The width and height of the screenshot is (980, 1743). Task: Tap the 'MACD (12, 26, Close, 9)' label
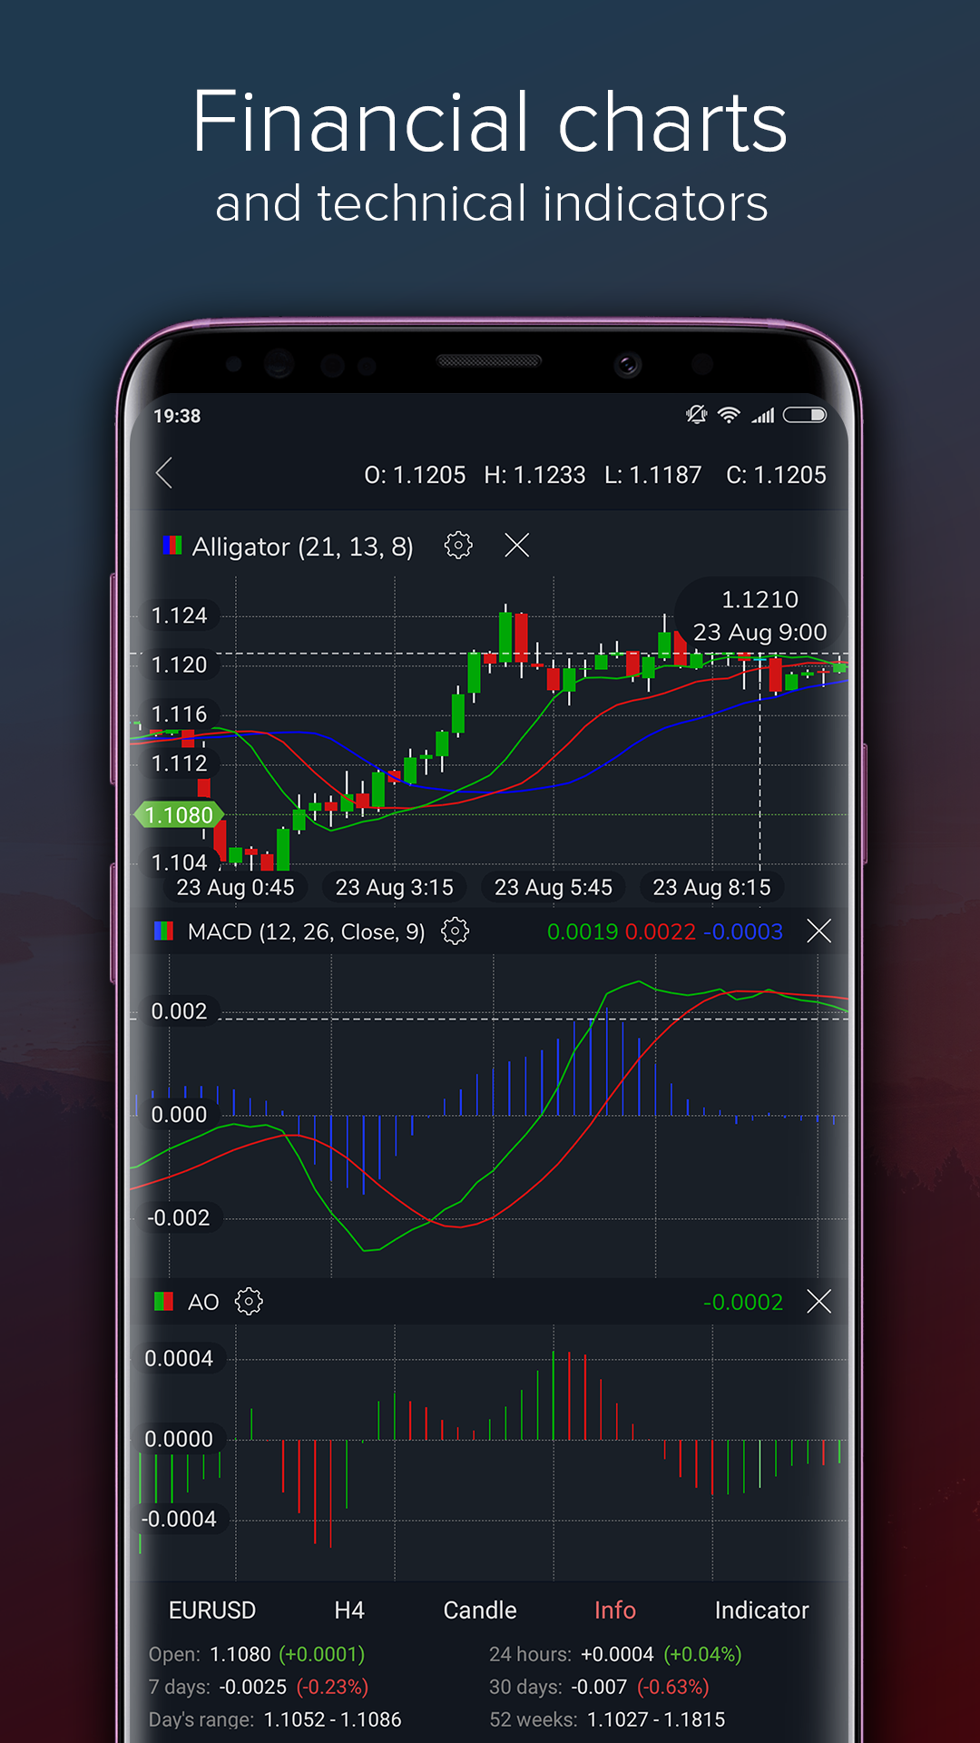coord(306,932)
